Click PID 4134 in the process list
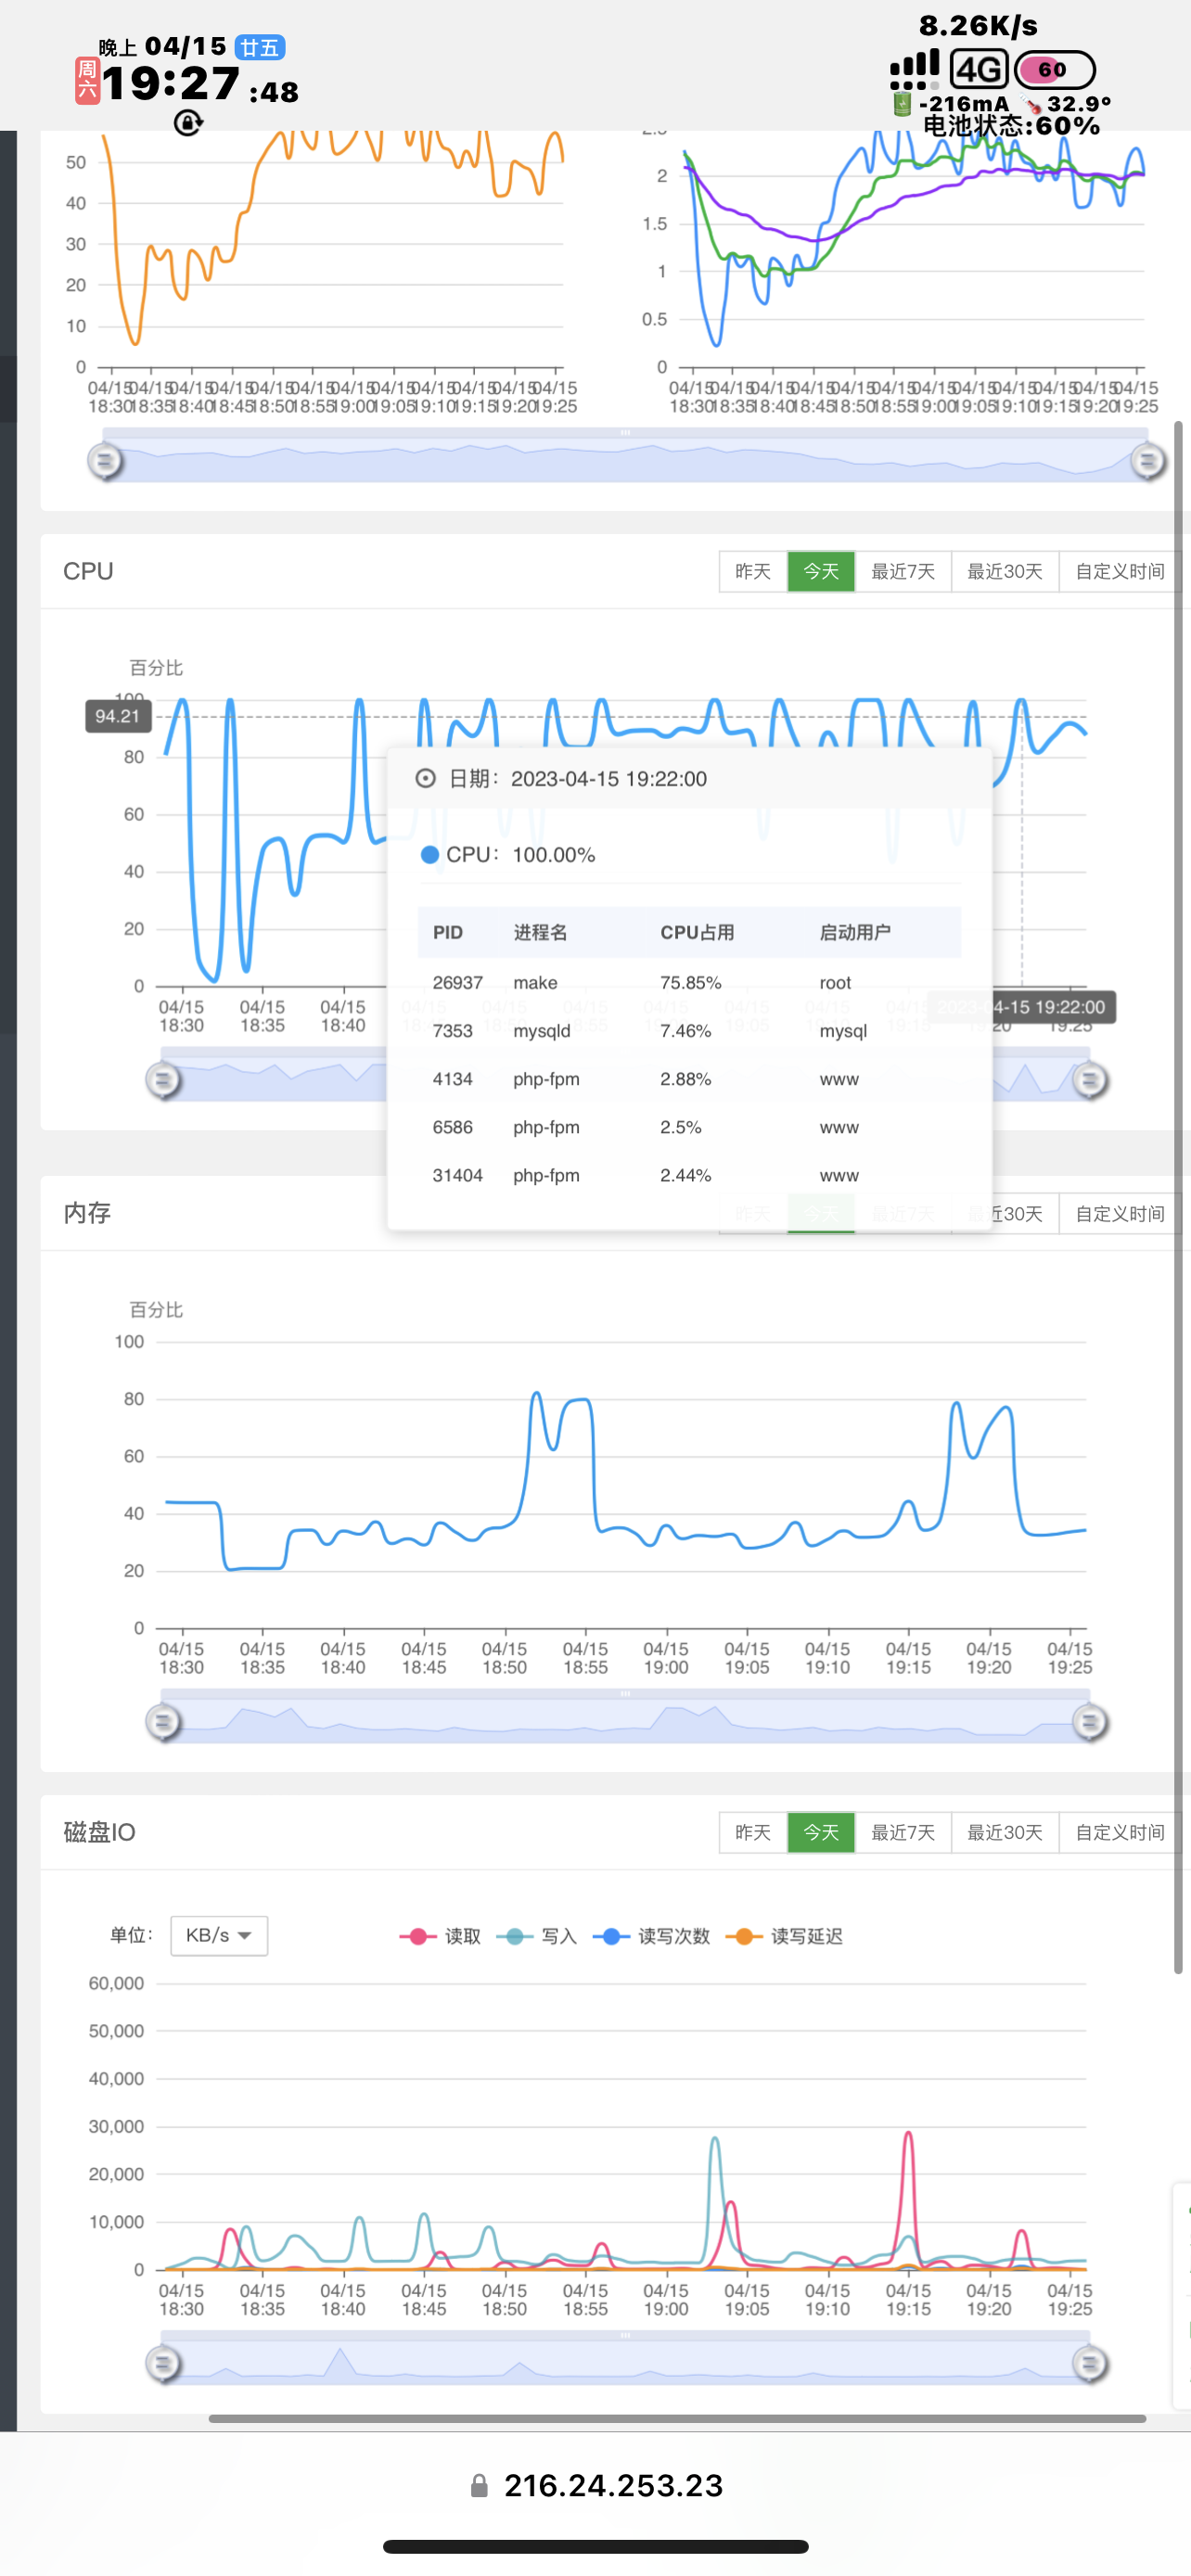This screenshot has height=2576, width=1191. pyautogui.click(x=452, y=1079)
